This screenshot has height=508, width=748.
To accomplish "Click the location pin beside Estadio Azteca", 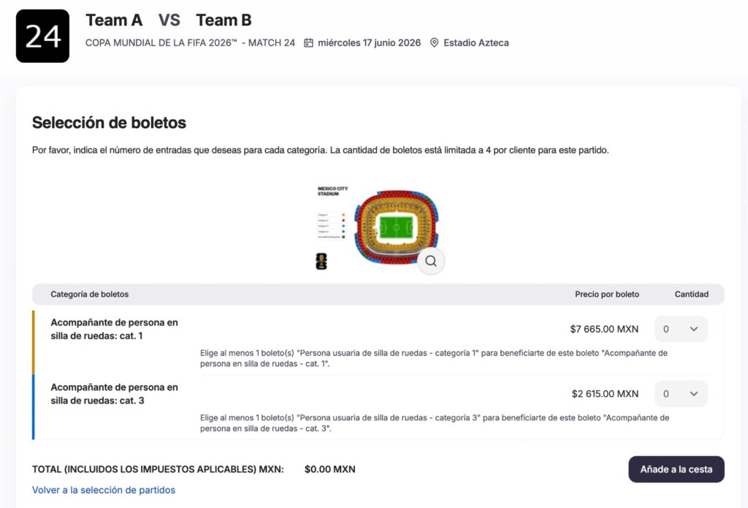I will coord(434,43).
